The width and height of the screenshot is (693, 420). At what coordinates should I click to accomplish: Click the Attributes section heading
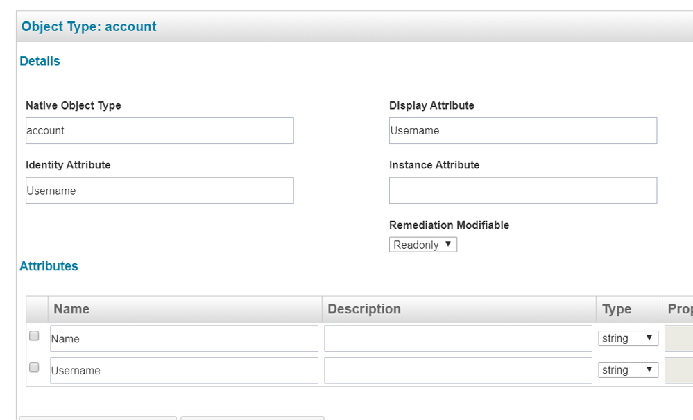(x=49, y=266)
